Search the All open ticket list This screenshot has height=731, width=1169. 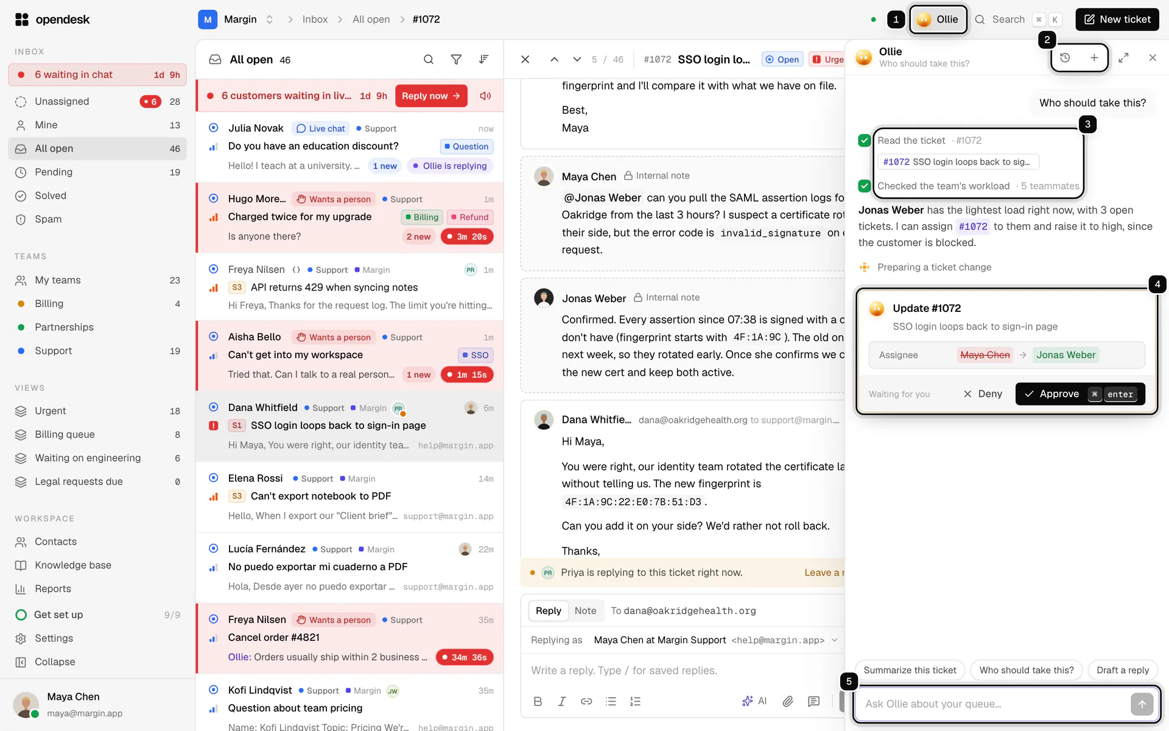click(x=429, y=59)
